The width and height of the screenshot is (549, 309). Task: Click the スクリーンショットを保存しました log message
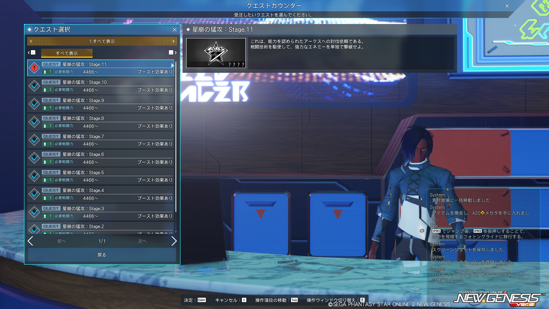coord(469,250)
